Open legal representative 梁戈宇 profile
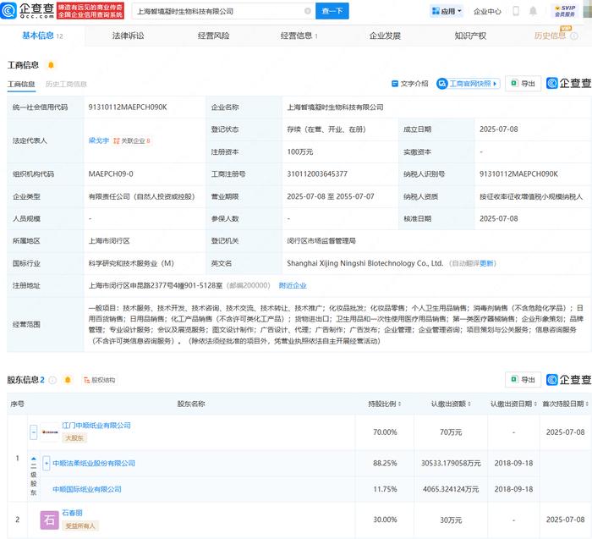Image resolution: width=592 pixels, height=539 pixels. pos(99,140)
